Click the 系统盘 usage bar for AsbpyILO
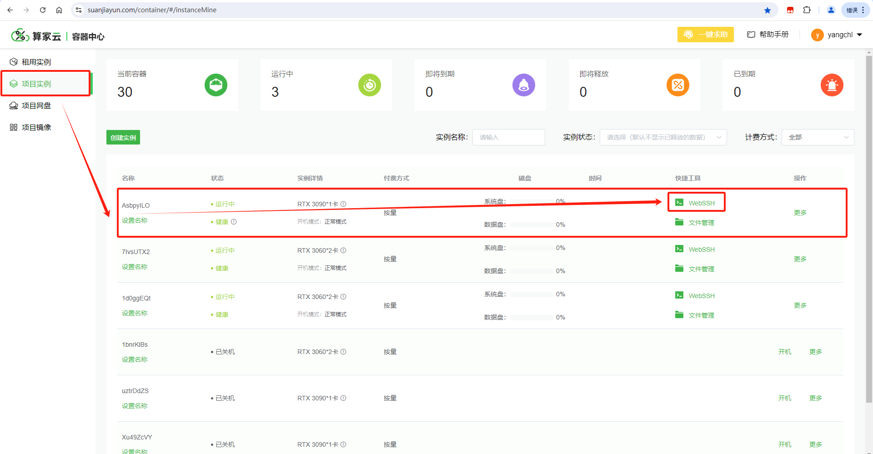 [x=532, y=201]
